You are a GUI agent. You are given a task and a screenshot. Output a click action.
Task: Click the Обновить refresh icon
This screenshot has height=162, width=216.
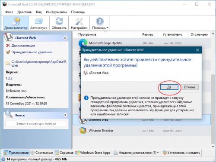coord(59,21)
